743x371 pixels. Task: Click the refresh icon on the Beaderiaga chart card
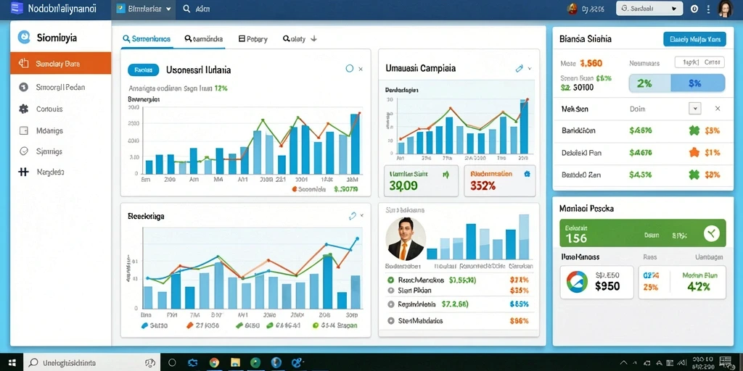(352, 216)
